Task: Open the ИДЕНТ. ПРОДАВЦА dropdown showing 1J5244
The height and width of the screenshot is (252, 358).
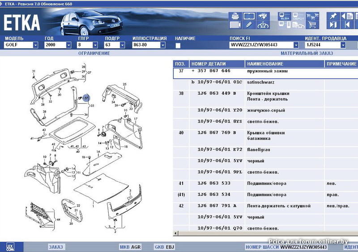Action: pos(343,45)
